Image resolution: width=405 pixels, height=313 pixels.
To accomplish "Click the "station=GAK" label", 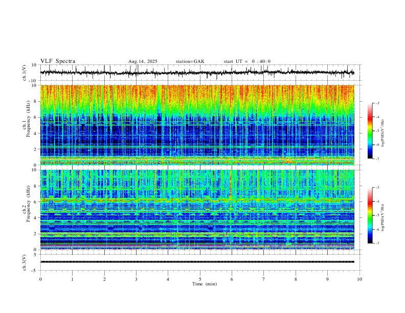I will pos(190,61).
